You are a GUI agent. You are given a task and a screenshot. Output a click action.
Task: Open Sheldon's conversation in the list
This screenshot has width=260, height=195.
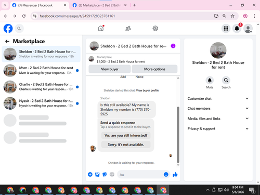coord(41,54)
